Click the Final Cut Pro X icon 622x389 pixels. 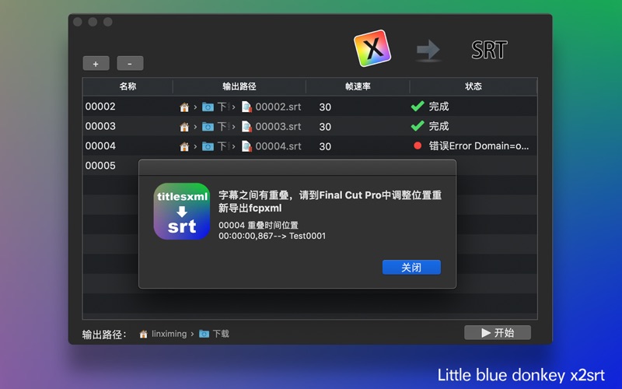coord(372,48)
